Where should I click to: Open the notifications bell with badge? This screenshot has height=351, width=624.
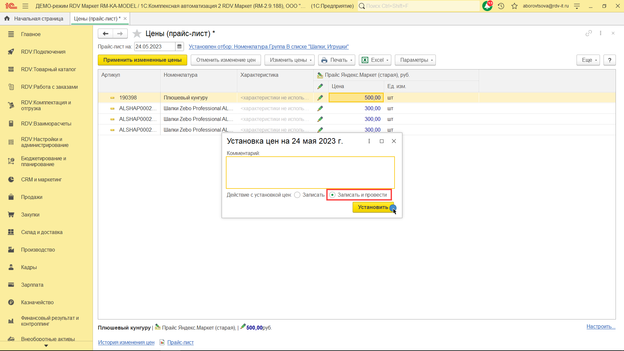[x=487, y=6]
